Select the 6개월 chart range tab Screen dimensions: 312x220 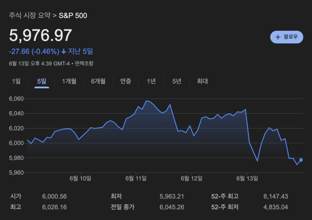click(x=98, y=81)
